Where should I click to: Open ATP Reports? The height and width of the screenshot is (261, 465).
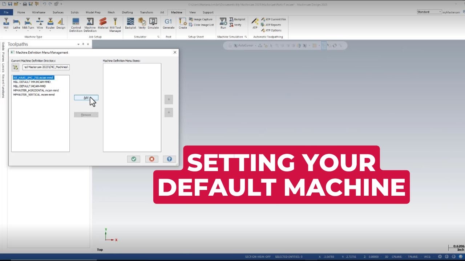click(271, 25)
